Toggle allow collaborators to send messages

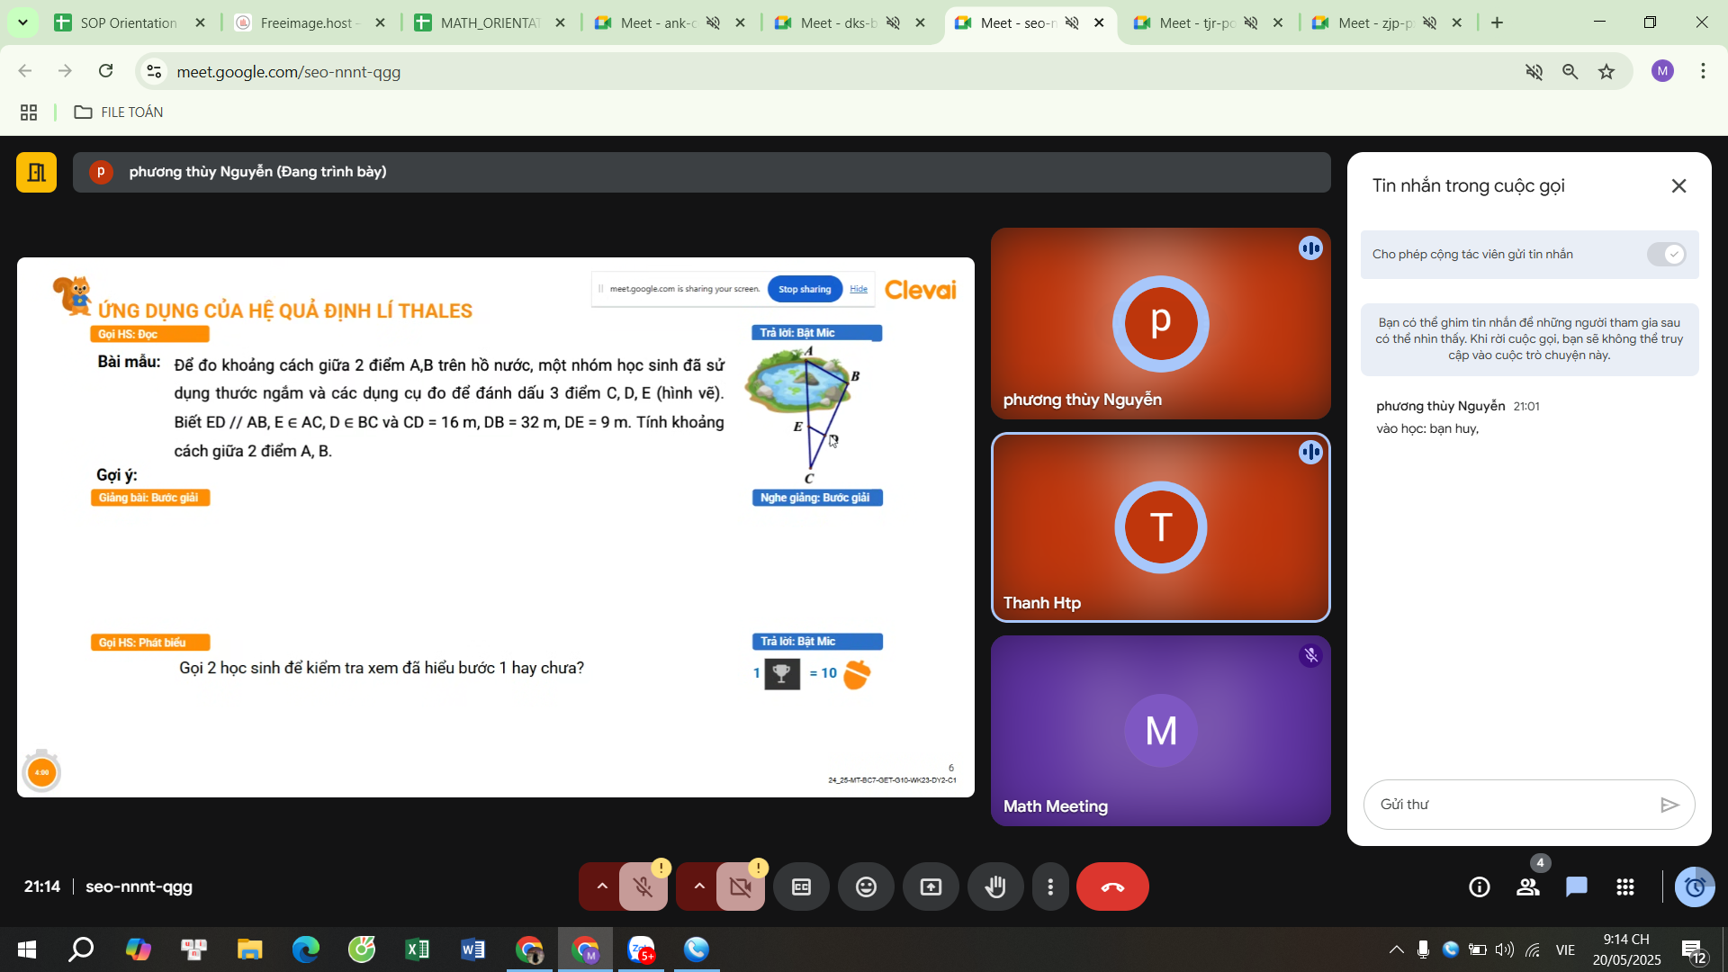1666,255
